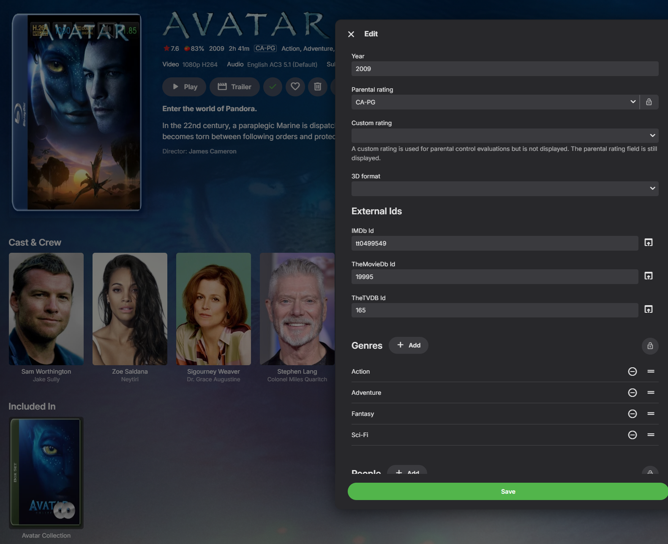
Task: Open the Custom rating dropdown
Action: (x=505, y=136)
